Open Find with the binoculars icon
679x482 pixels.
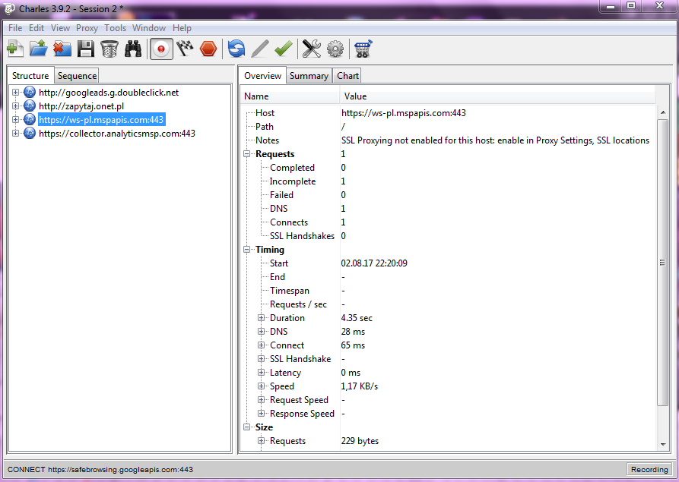[133, 49]
